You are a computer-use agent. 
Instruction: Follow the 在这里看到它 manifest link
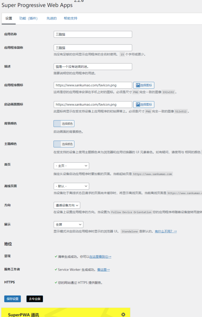(100, 257)
